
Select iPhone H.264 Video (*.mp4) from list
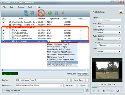(x=62, y=44)
